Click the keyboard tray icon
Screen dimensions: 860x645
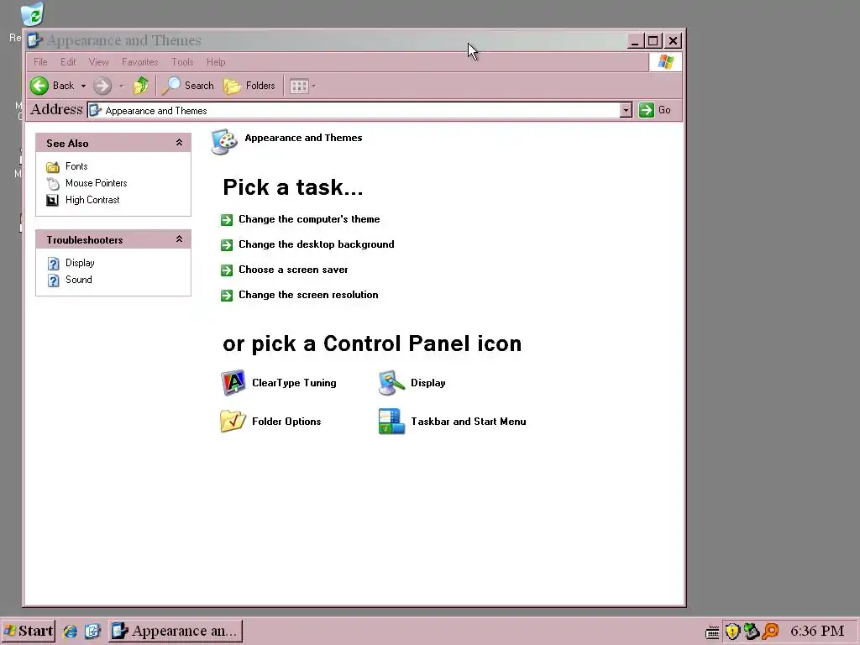tap(712, 633)
